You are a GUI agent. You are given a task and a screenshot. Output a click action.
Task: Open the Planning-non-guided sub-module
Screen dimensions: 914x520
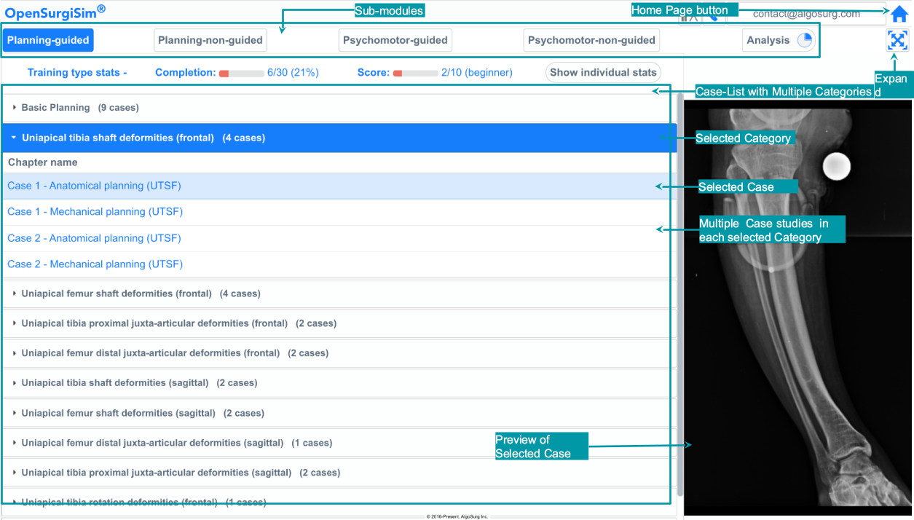pyautogui.click(x=210, y=41)
